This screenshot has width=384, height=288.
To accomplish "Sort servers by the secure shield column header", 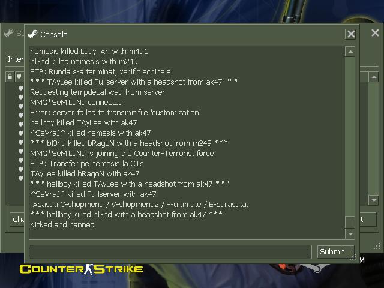I will coord(19,77).
